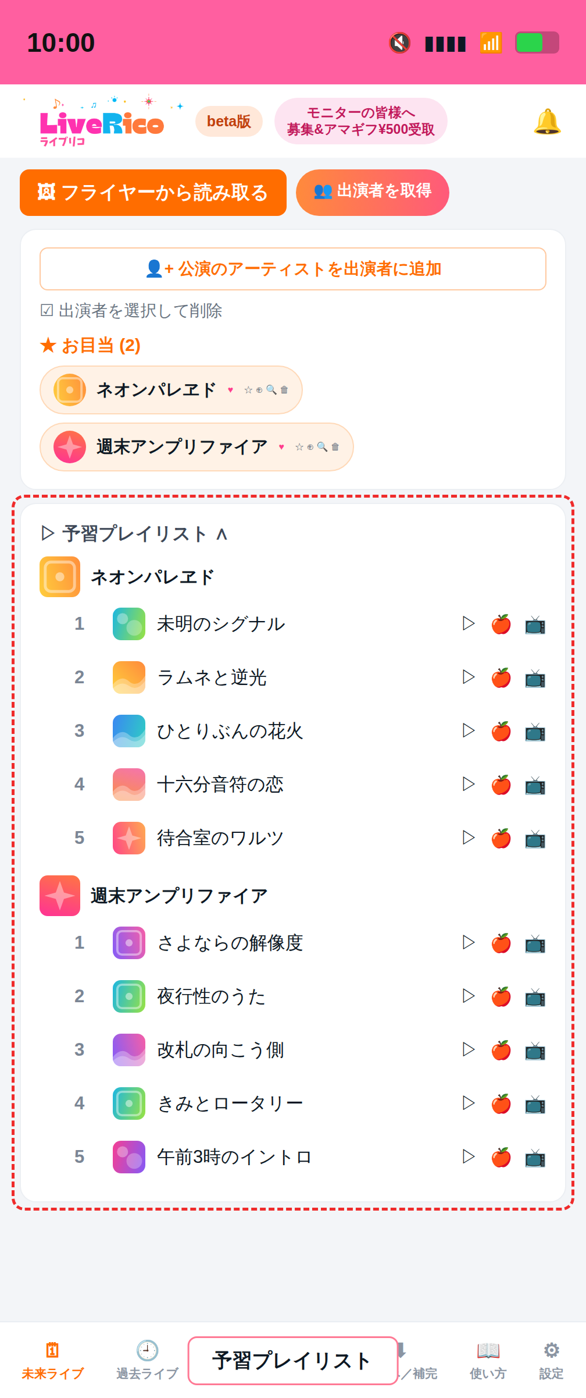Image resolution: width=586 pixels, height=1398 pixels.
Task: Enable 出演者を選択して削除 checkbox
Action: pos(131,311)
